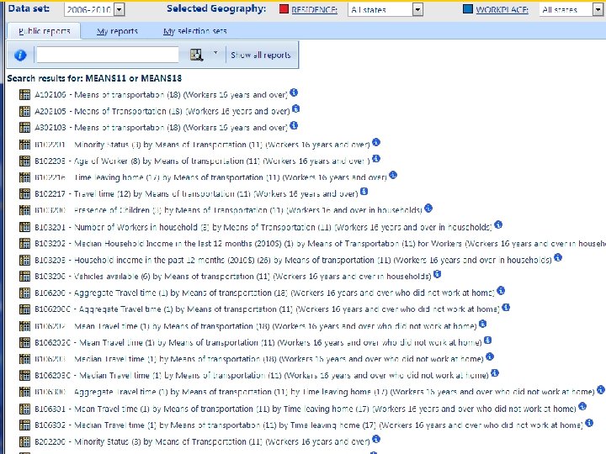Viewport: 606px width, 454px height.
Task: Click table icon for B106200C Aggregate Travel time
Action: 24,309
